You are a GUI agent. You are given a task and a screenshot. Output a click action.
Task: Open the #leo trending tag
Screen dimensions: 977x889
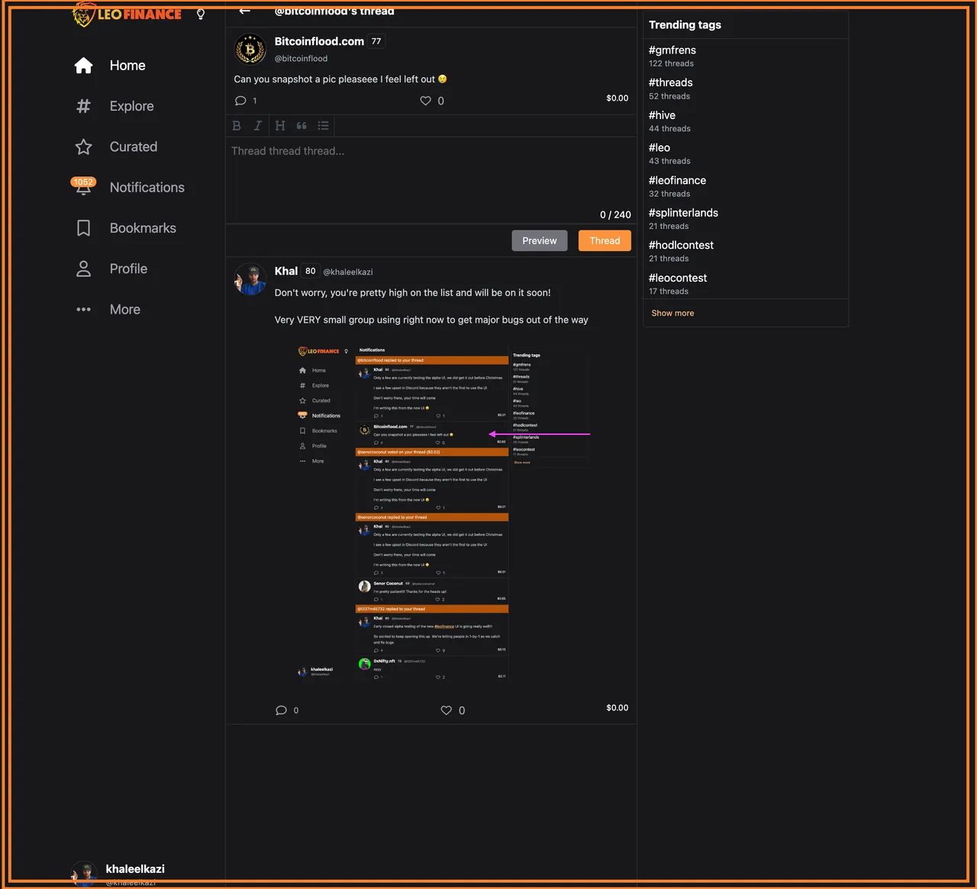pos(659,148)
